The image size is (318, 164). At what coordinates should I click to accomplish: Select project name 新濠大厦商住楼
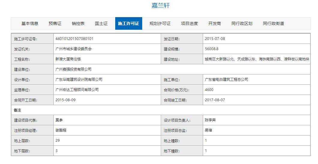click(68, 59)
